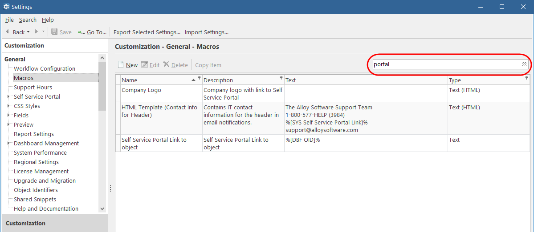Open the Back history dropdown arrow
Image resolution: width=534 pixels, height=232 pixels.
(x=28, y=32)
